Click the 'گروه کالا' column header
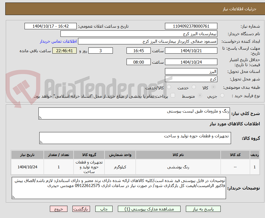This screenshot has width=265, height=218. coord(89,155)
